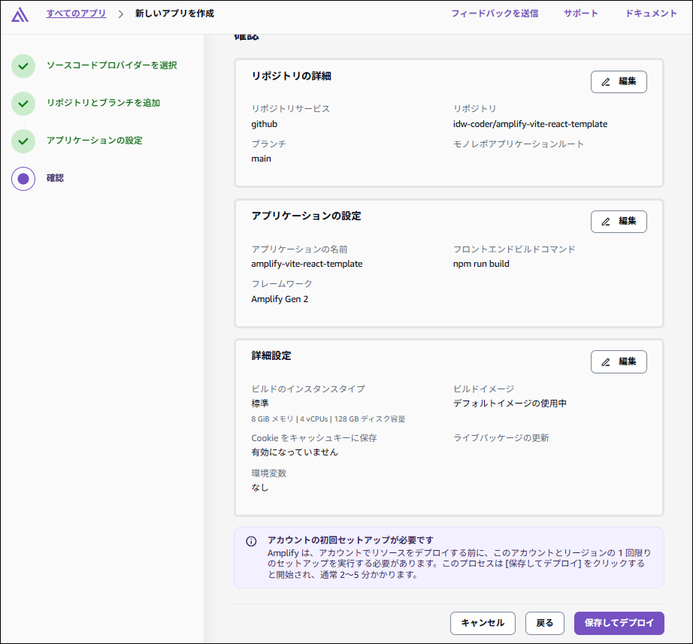Click idw-coder/amplify-vite-react-template repository value
Screen dimensions: 693x644
coord(531,124)
